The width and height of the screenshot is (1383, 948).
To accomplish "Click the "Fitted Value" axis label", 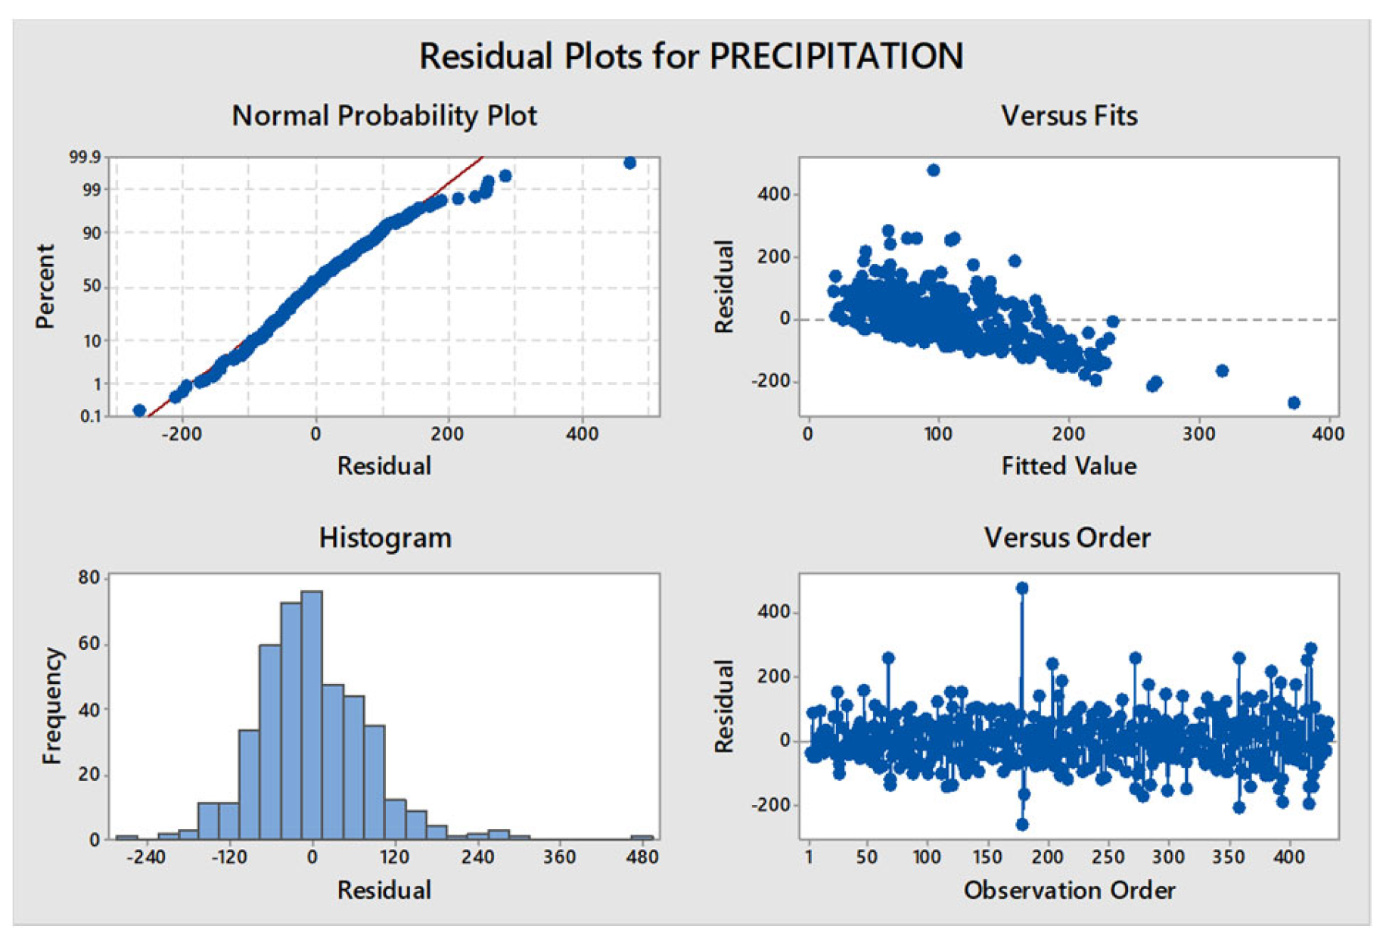I will tap(1068, 466).
